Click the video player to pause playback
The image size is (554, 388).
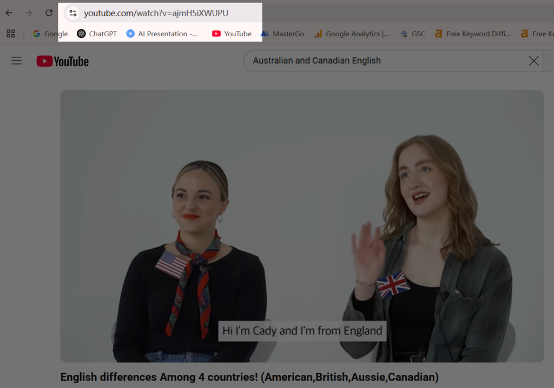(x=303, y=226)
